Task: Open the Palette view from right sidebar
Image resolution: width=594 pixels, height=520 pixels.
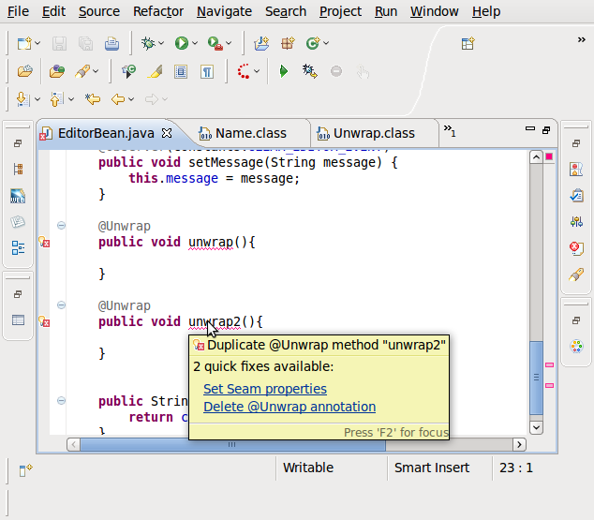Action: (x=577, y=346)
